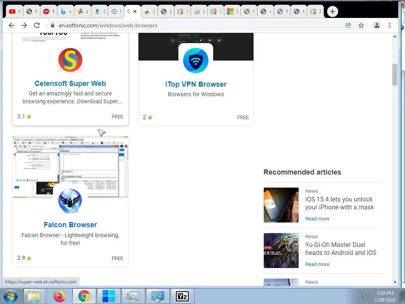Open the iOS 15.4 article thumbnail
405x304 pixels.
pos(281,205)
